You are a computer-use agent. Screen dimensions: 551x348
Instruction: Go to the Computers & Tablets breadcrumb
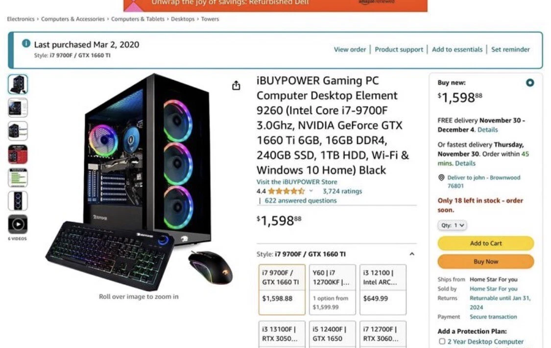pyautogui.click(x=138, y=19)
